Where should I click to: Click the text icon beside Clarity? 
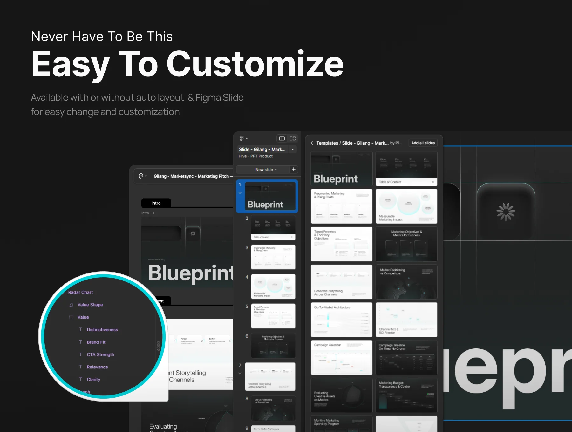[80, 379]
